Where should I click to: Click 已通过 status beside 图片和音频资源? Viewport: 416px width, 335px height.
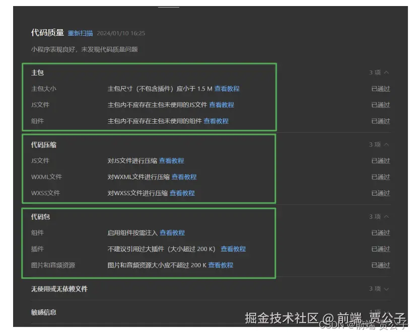coord(380,265)
